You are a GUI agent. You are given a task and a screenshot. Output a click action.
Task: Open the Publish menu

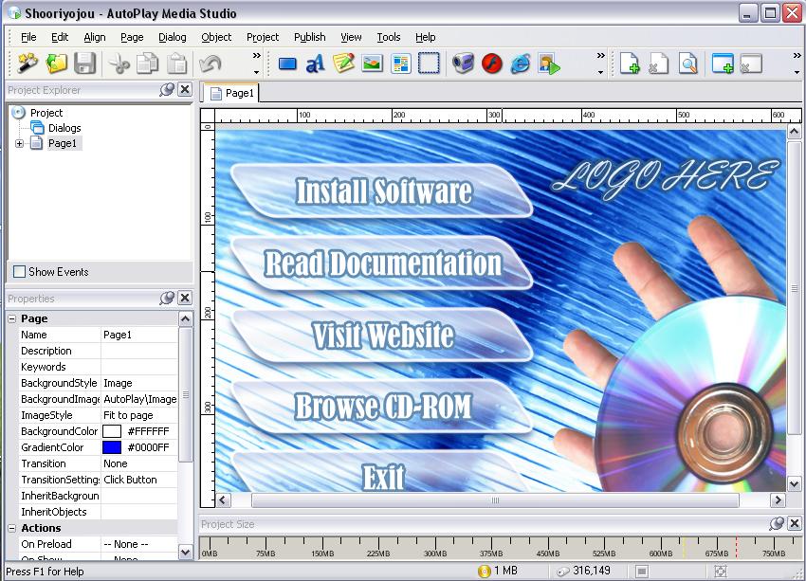coord(309,37)
